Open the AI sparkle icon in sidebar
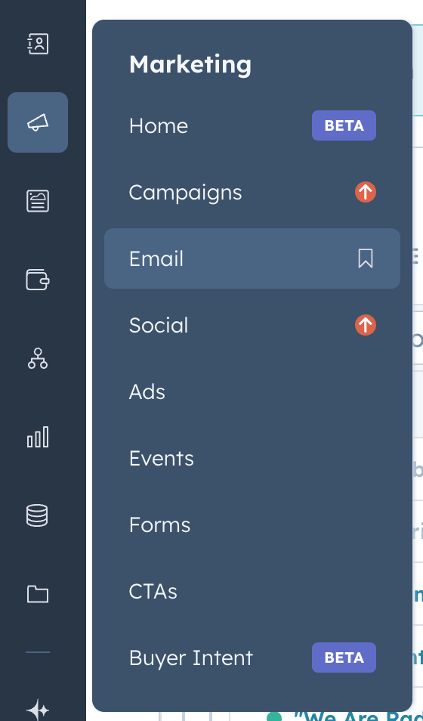 pyautogui.click(x=38, y=710)
